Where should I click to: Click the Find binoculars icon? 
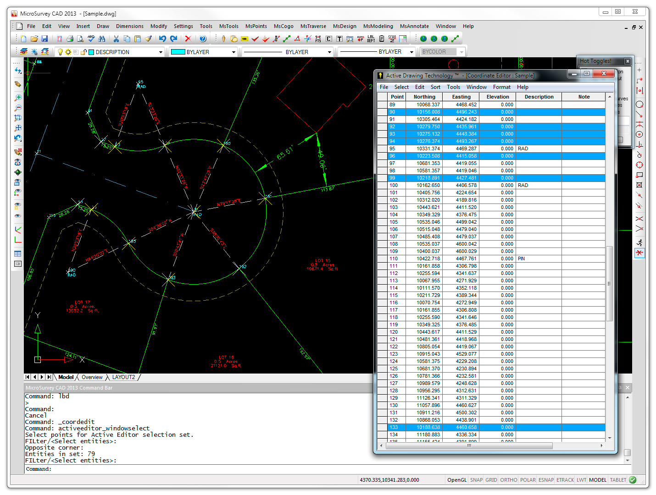click(102, 39)
